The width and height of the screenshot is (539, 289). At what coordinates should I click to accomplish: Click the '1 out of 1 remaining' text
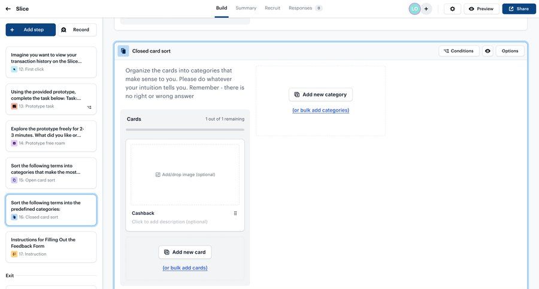(225, 119)
